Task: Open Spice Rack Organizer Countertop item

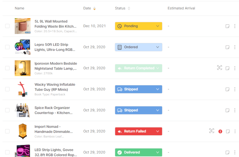Action: click(x=53, y=110)
